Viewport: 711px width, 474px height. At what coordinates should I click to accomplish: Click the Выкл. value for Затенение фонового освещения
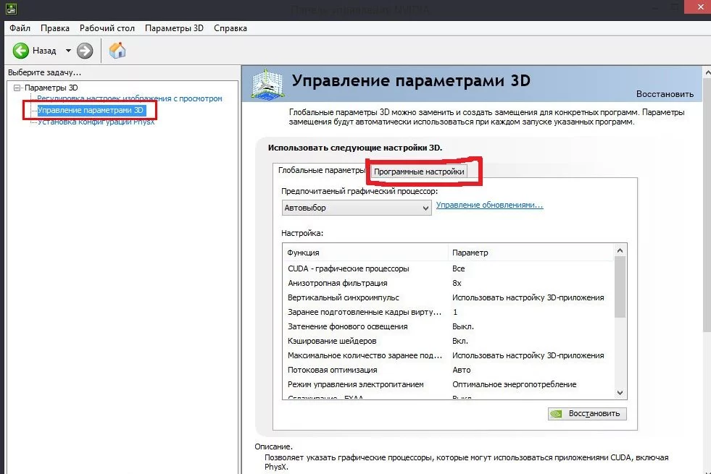coord(463,326)
